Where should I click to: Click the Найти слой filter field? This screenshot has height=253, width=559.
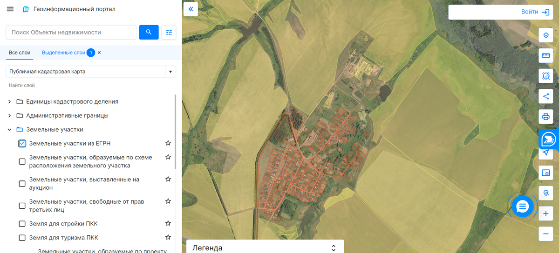pos(91,85)
